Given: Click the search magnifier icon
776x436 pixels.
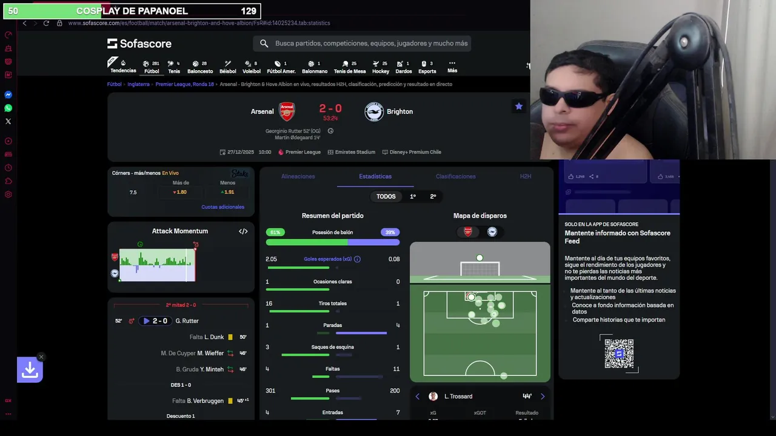Looking at the screenshot, I should (x=264, y=44).
